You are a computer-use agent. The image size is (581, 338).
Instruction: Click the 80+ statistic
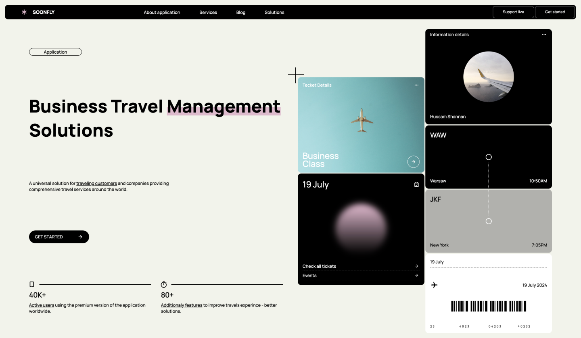[x=167, y=295]
